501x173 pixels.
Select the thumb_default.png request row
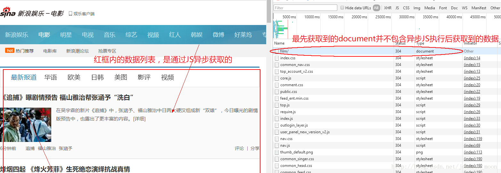click(387, 152)
